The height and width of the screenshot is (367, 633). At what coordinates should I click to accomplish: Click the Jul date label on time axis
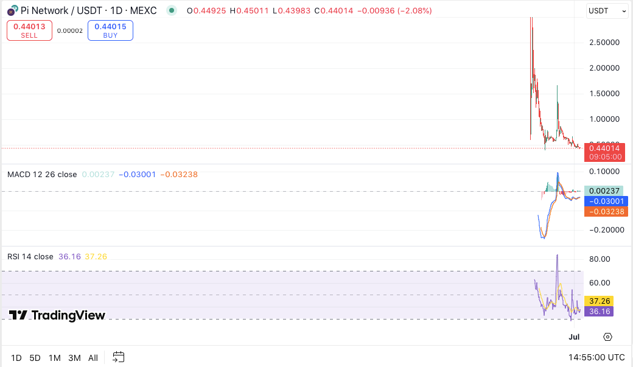[574, 337]
